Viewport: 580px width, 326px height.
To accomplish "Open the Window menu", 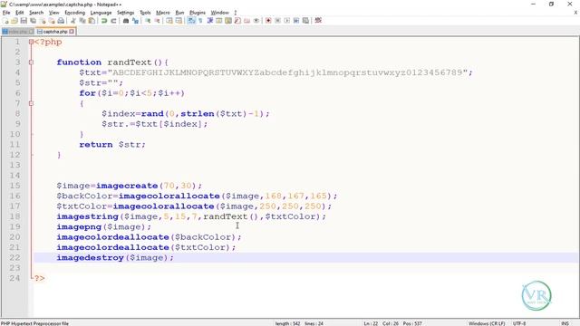I will 219,13.
